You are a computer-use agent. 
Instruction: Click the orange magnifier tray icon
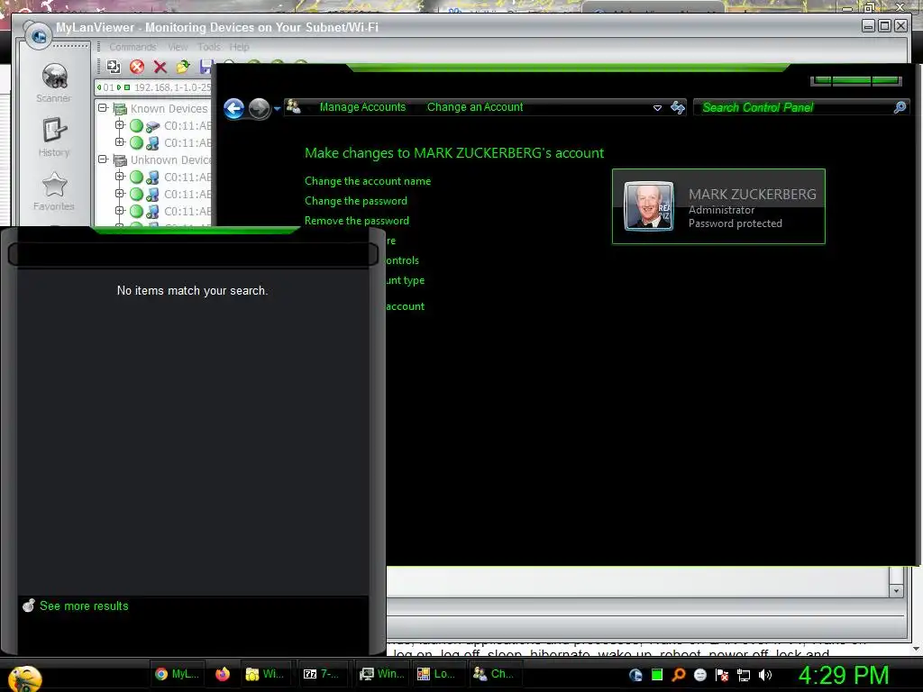click(678, 674)
